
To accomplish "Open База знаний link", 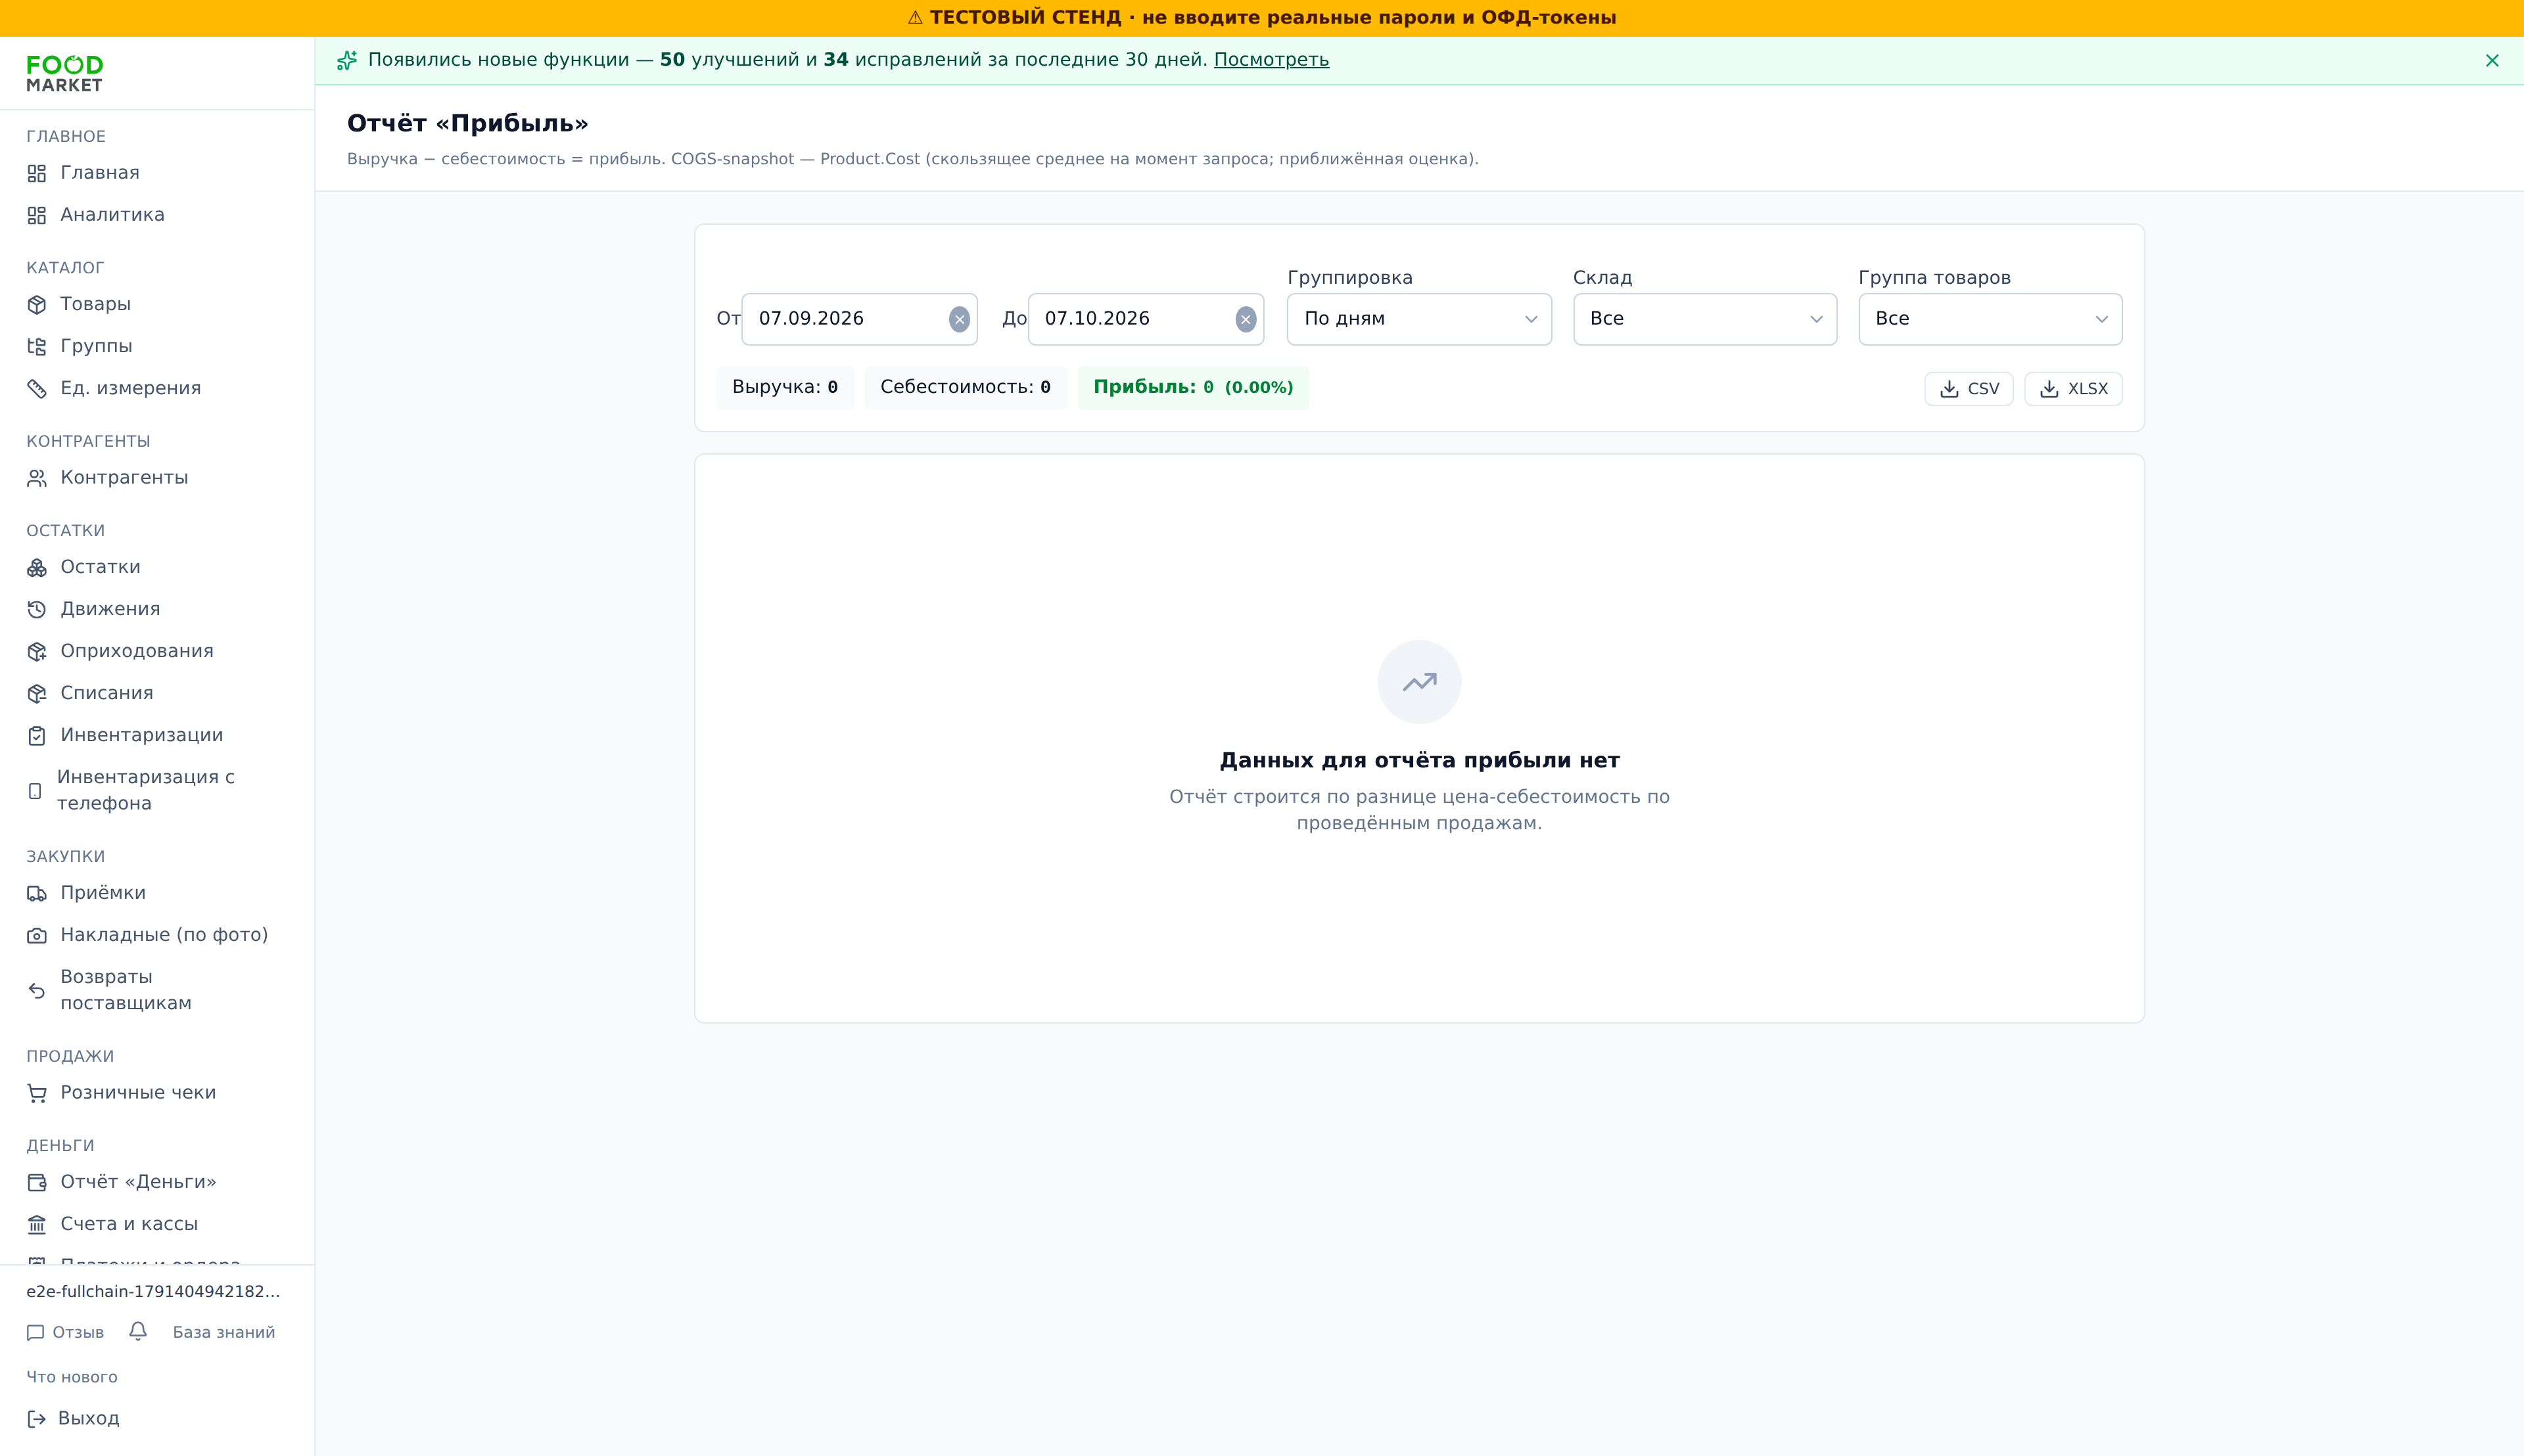I will (x=223, y=1332).
